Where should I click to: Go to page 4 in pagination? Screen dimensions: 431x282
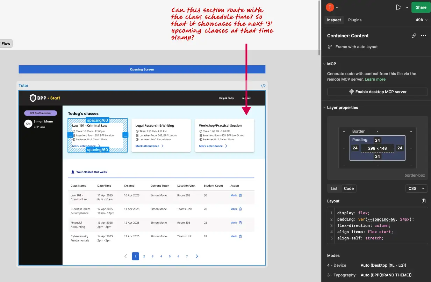(x=161, y=256)
